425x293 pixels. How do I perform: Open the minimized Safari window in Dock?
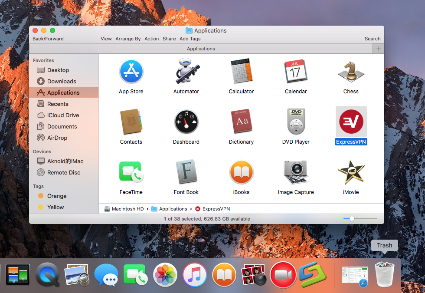pos(355,276)
